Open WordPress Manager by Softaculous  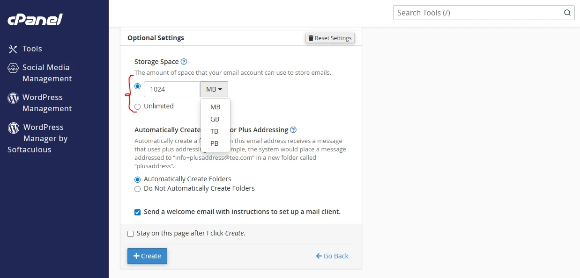coord(37,138)
